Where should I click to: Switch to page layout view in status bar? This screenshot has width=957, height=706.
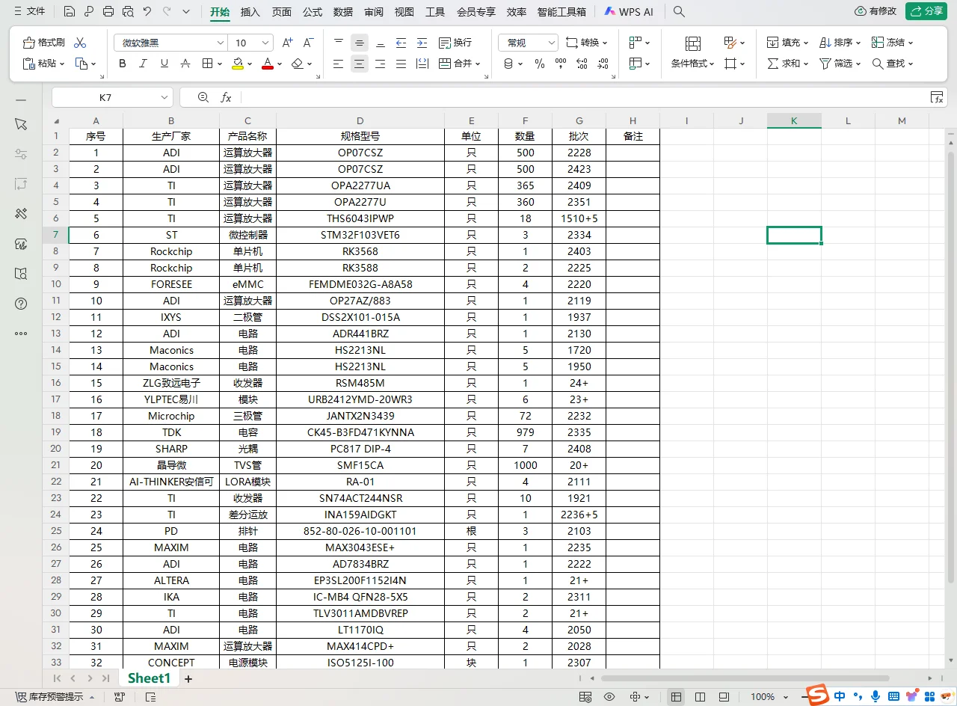pos(700,697)
